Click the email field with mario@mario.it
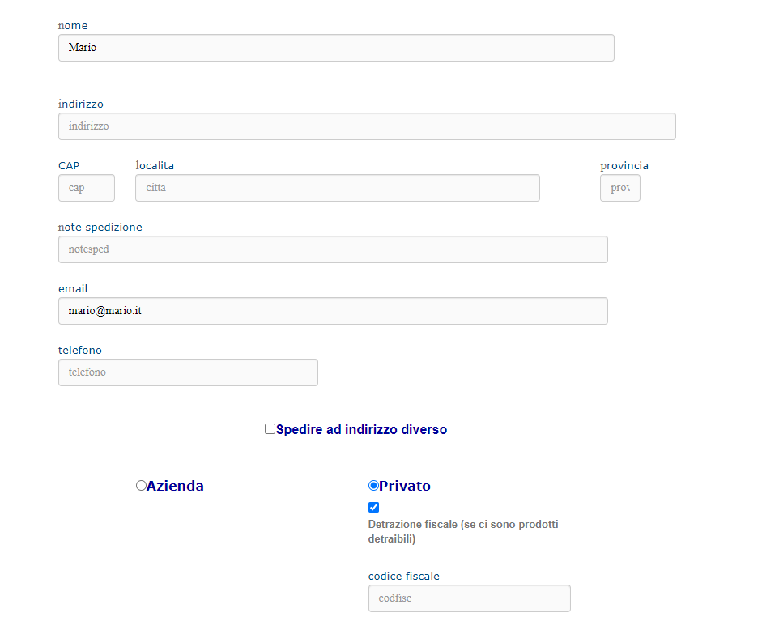The width and height of the screenshot is (762, 630). tap(333, 311)
